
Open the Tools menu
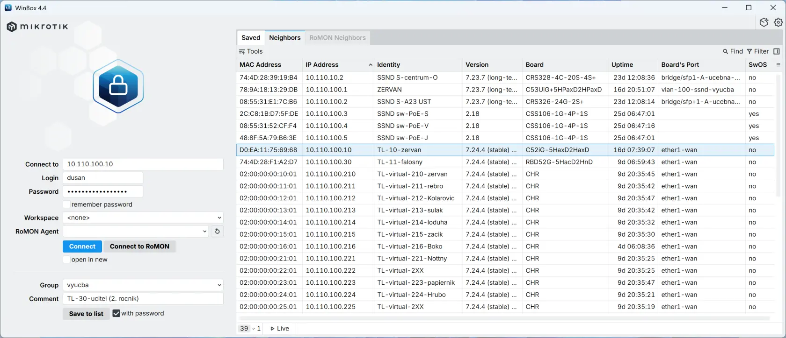pyautogui.click(x=251, y=51)
